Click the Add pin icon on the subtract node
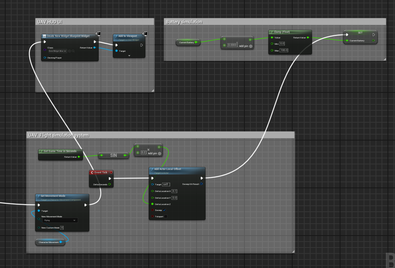 tap(251, 46)
